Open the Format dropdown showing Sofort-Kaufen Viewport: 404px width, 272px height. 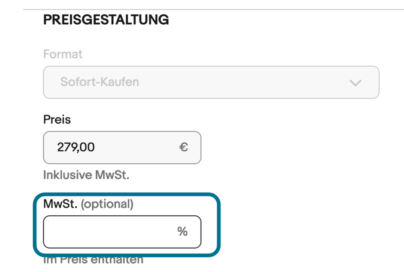tap(211, 82)
